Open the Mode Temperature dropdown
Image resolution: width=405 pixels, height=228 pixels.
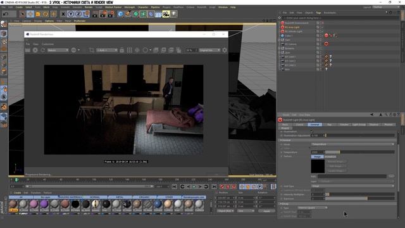(353, 144)
